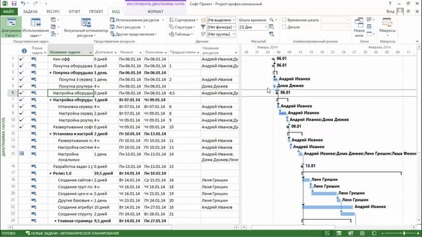Select Дима Дюжев resource cell in row 5
Image resolution: width=422 pixels, height=237 pixels.
[x=220, y=86]
